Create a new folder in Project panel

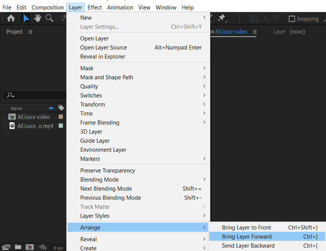point(18,247)
